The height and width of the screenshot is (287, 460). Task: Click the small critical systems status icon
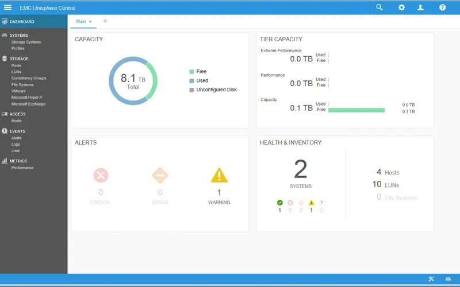290,203
